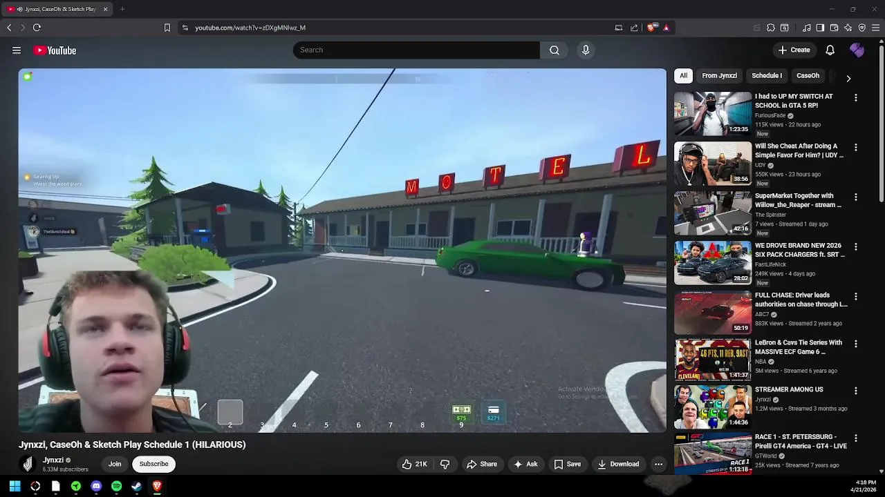Open Brave VPN shield icon
Viewport: 885px width, 497px height.
tap(861, 28)
